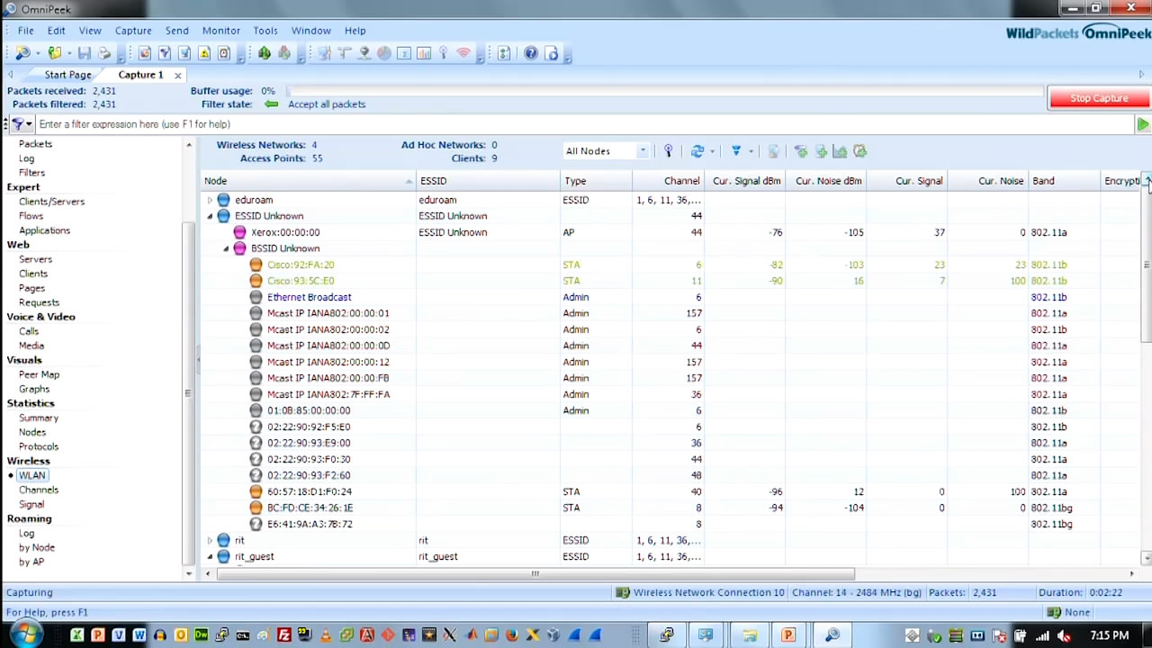Click the node table's horizontal scrollbar
This screenshot has height=648, width=1152.
pyautogui.click(x=535, y=573)
